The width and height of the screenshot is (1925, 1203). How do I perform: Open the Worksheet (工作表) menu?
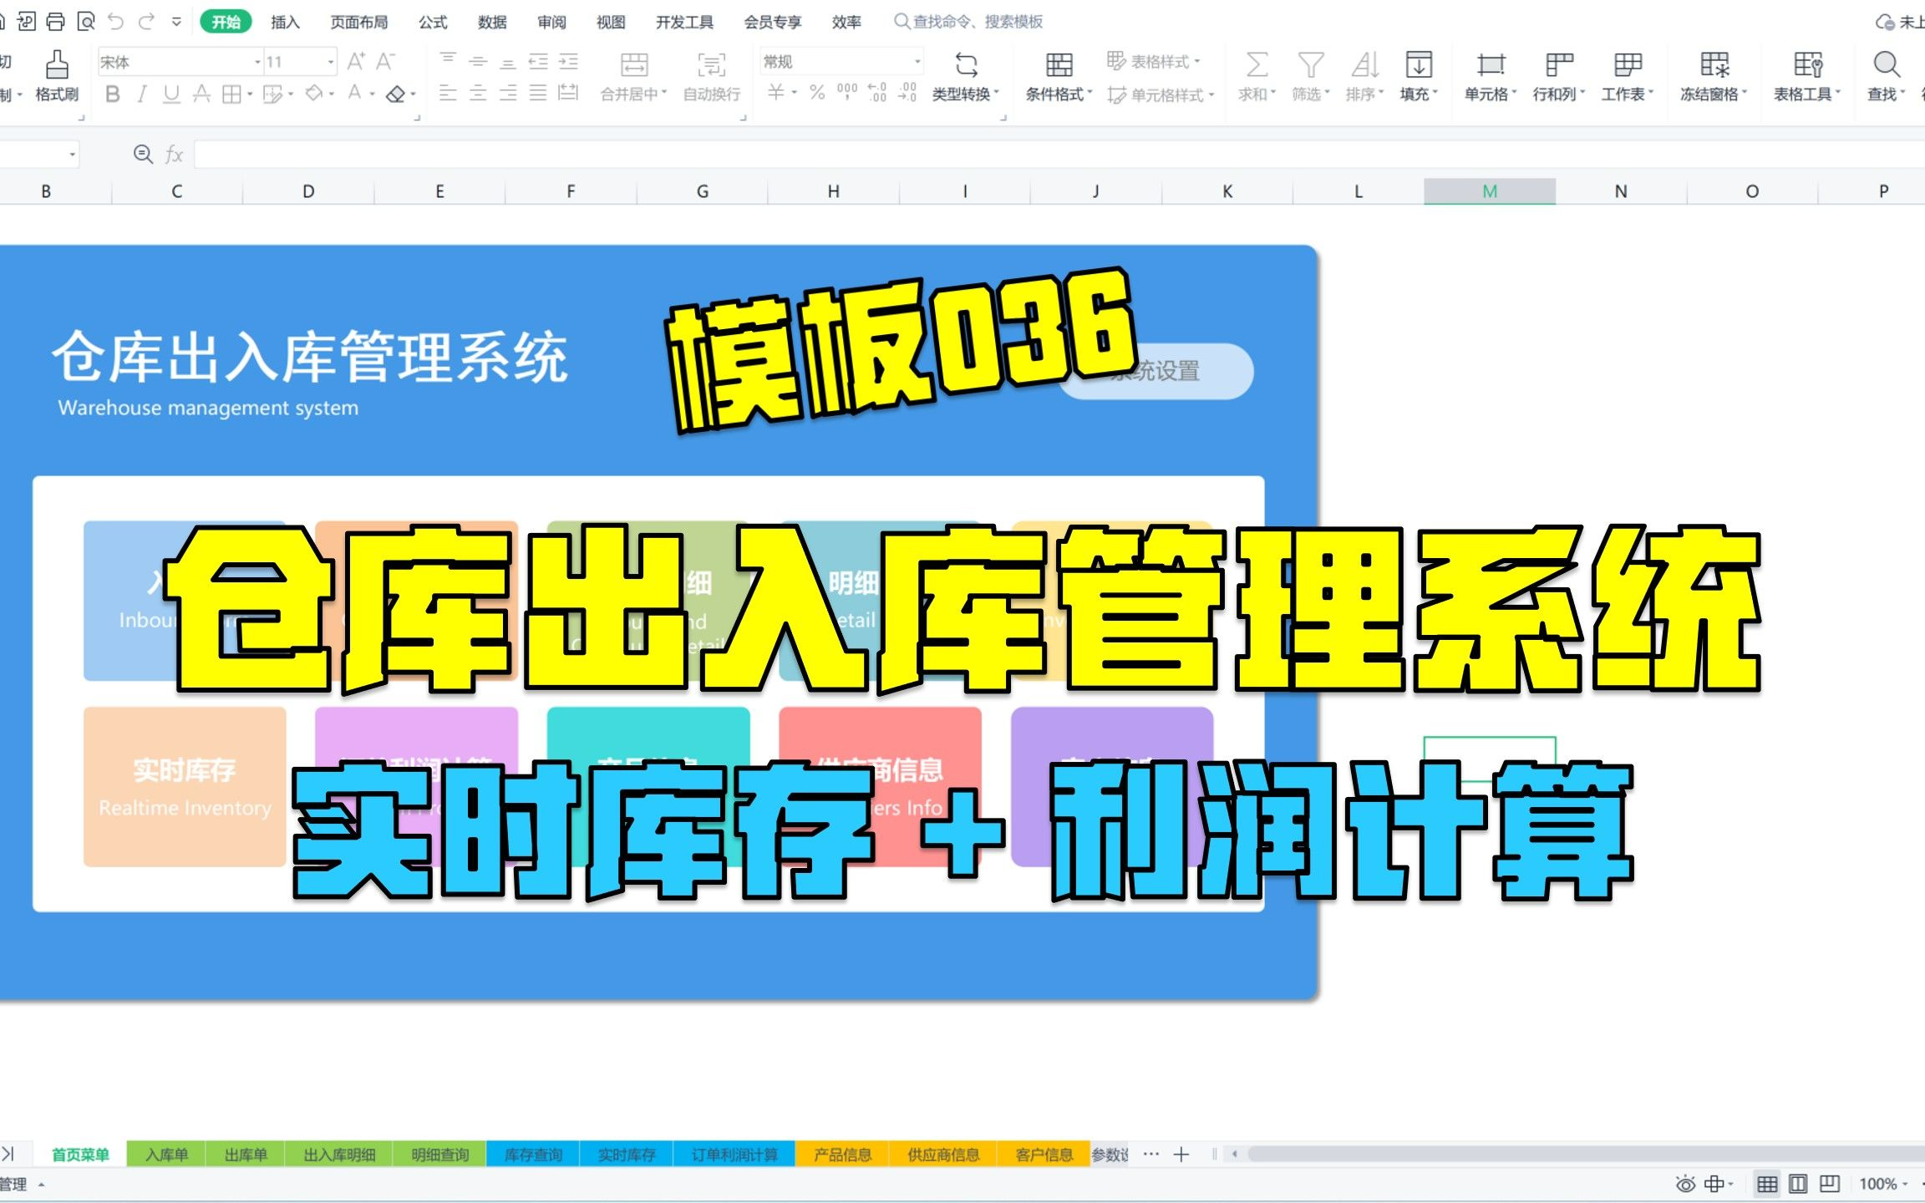1628,76
